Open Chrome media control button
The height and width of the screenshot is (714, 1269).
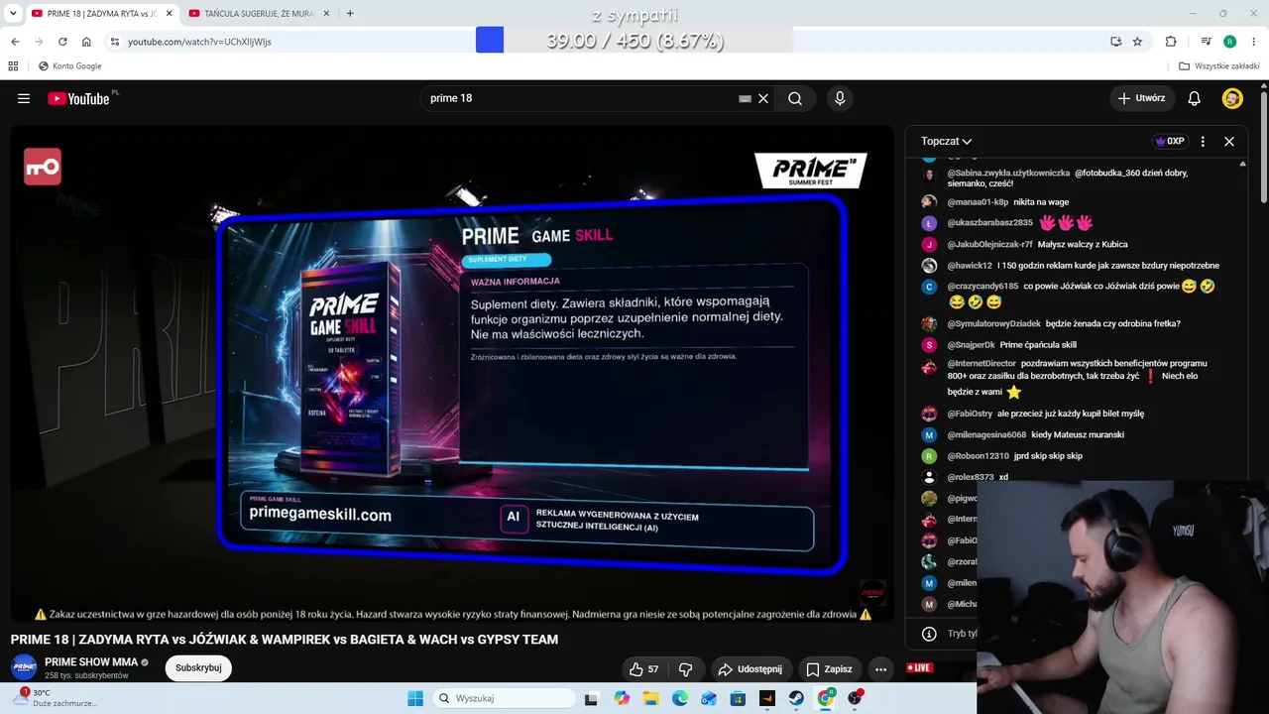(x=1206, y=42)
